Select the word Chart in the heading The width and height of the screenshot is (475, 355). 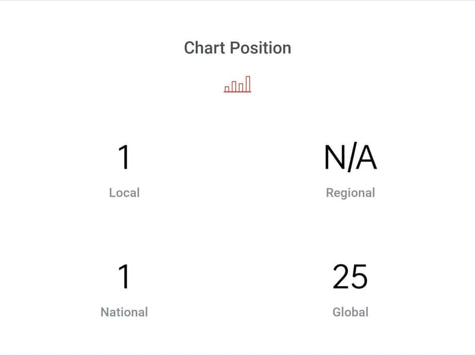pyautogui.click(x=204, y=48)
